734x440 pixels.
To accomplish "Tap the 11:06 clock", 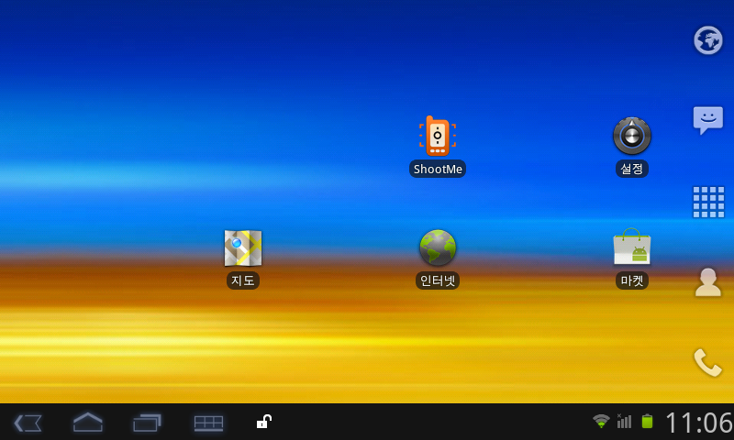I will pyautogui.click(x=699, y=423).
